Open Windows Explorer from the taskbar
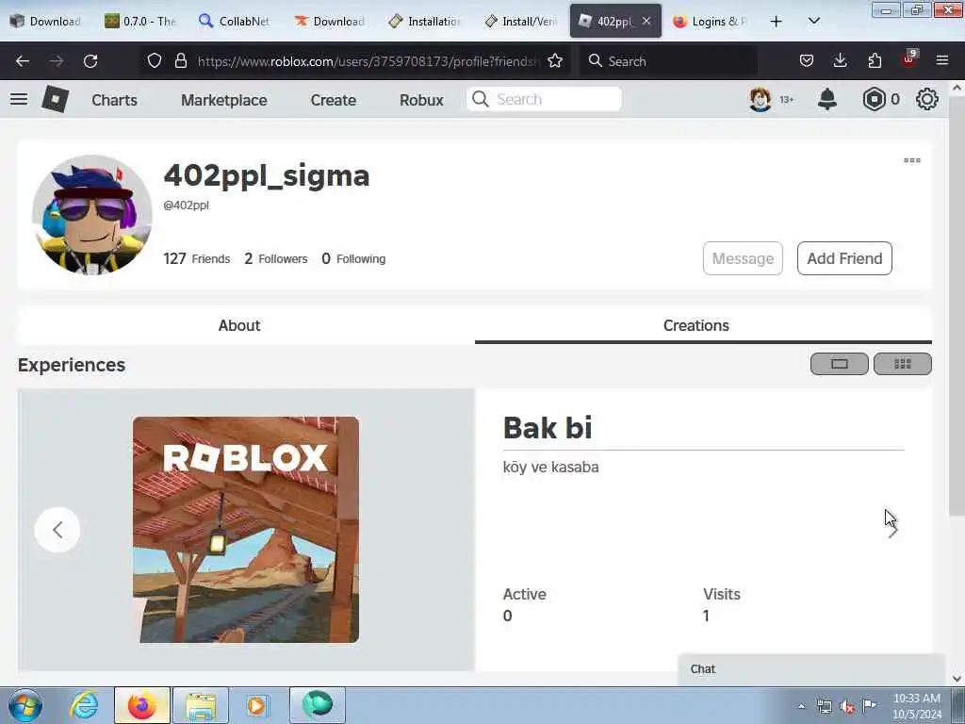The image size is (965, 724). pos(201,705)
